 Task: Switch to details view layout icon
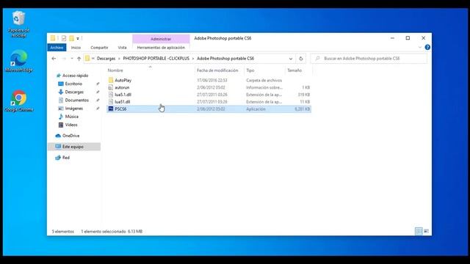[419, 231]
